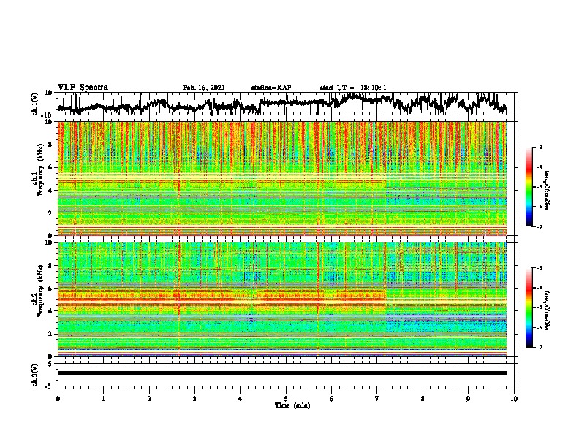Image resolution: width=579 pixels, height=447 pixels.
Task: Click time axis tick label "9"
Action: (x=468, y=399)
